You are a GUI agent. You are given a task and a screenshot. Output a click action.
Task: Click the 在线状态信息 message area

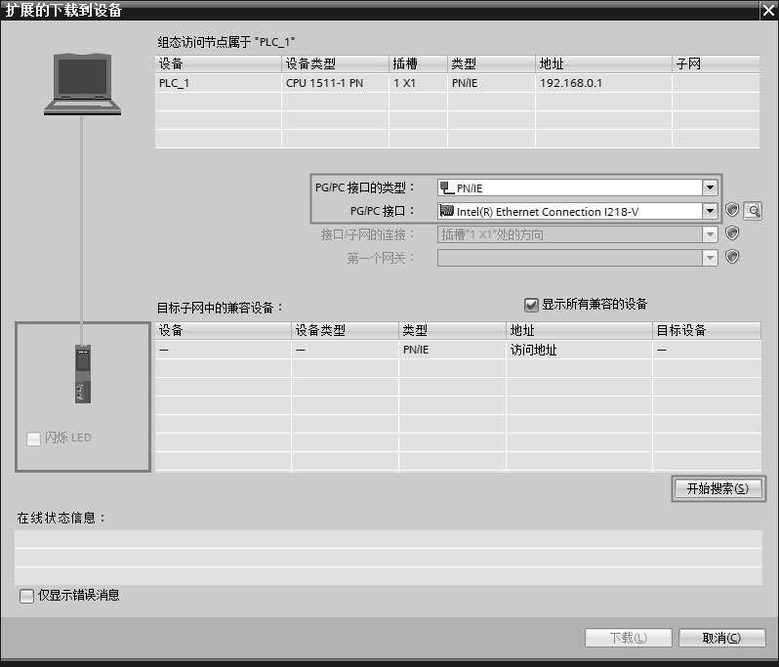(x=388, y=558)
